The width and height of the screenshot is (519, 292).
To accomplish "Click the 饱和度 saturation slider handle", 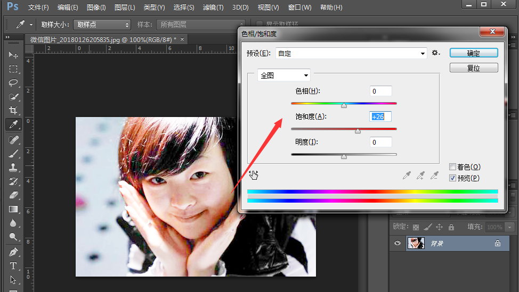I will [x=358, y=131].
